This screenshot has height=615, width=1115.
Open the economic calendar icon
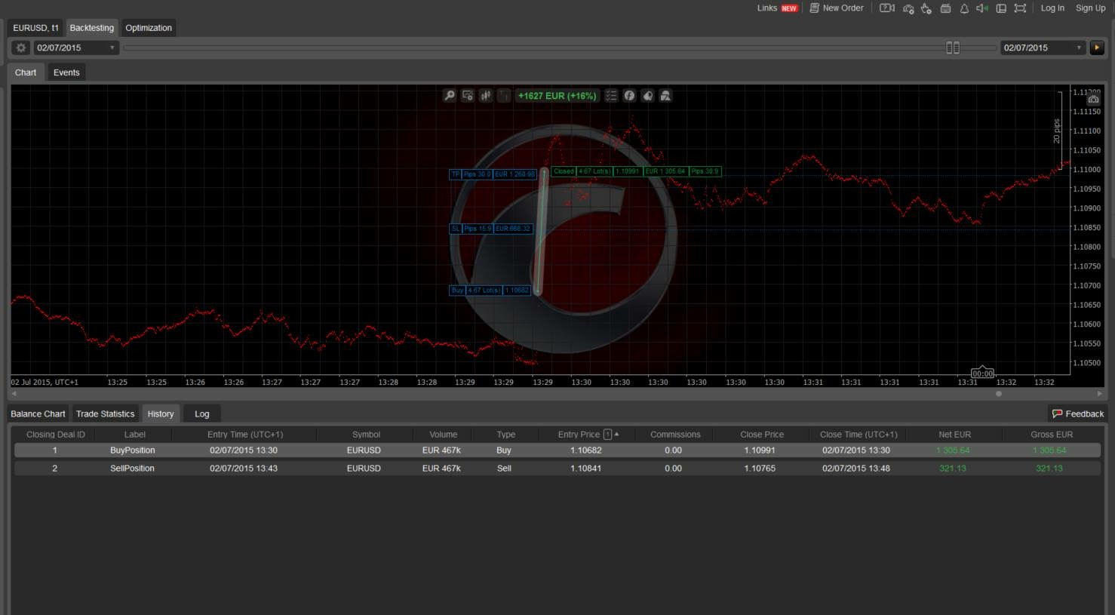tap(945, 8)
